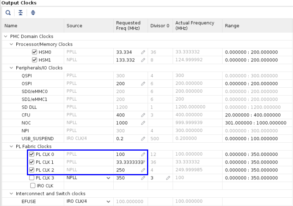Click pencil edit icon for OSPI frequency
293x206 pixels.
143,84
